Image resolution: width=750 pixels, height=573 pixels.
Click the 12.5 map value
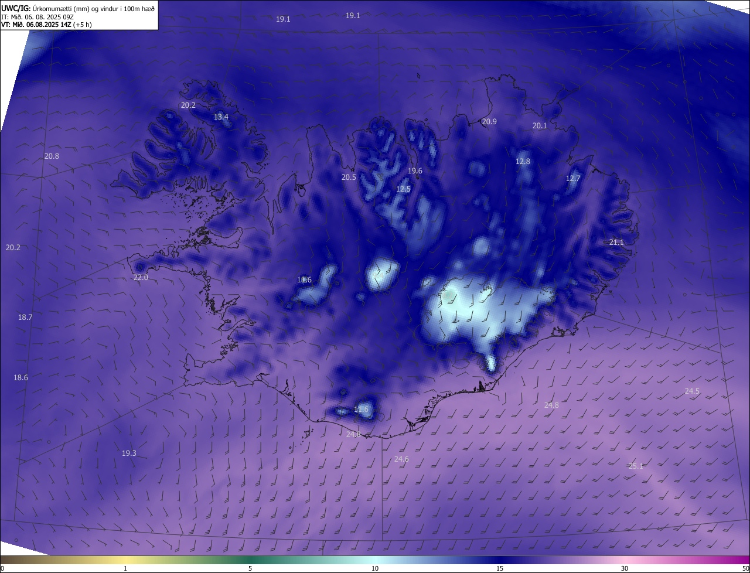(403, 189)
